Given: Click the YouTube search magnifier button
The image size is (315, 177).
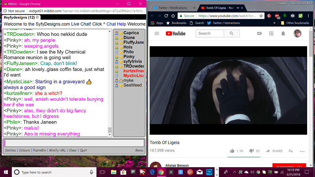Looking at the screenshot, I should [x=232, y=33].
